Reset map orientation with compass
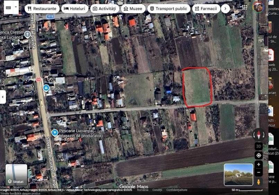Image resolution: width=279 pixels, height=195 pixels. point(259,135)
